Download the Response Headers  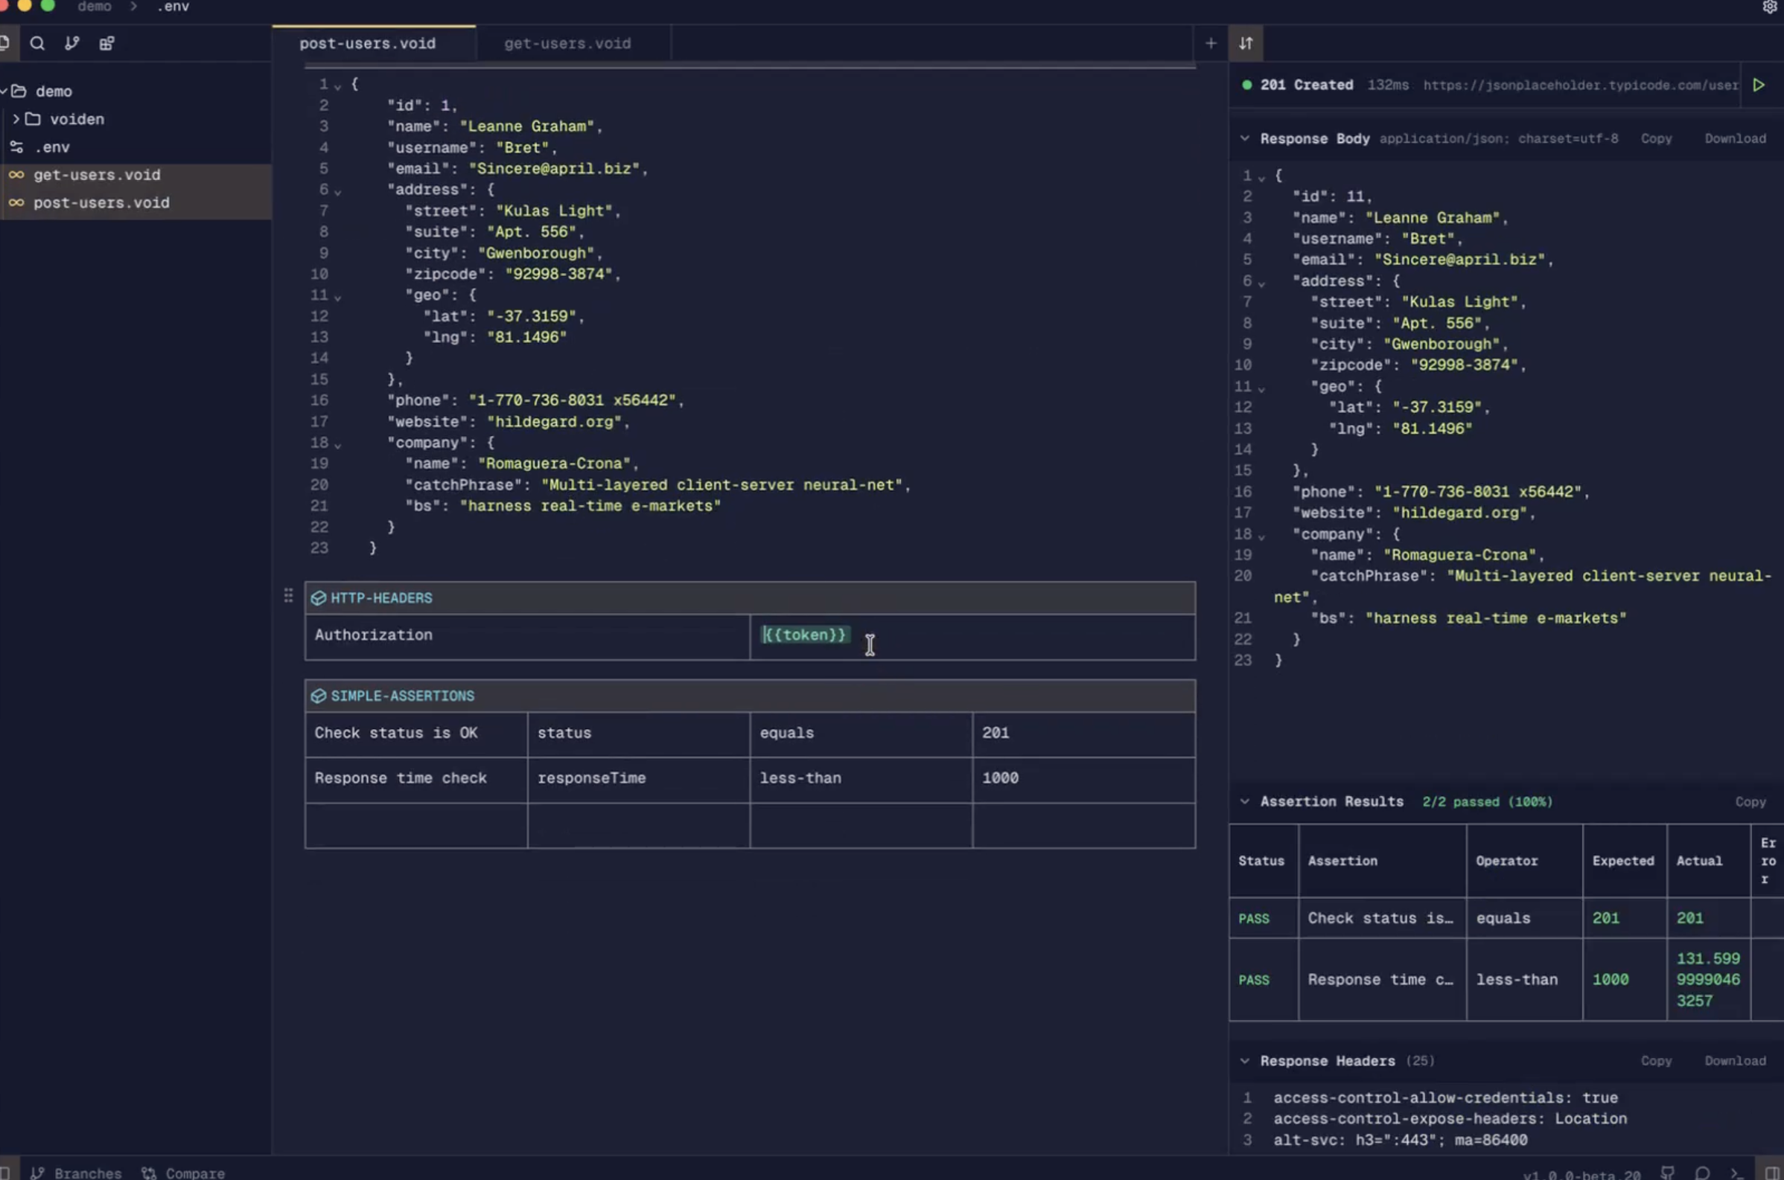tap(1734, 1060)
